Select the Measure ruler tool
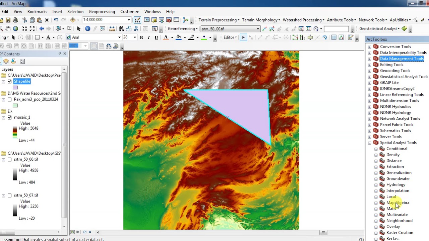 pyautogui.click(x=112, y=28)
